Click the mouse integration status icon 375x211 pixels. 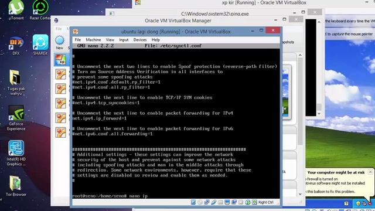(247, 202)
